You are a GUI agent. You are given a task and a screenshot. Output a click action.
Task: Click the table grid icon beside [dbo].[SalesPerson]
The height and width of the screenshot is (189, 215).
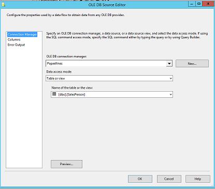(54, 94)
